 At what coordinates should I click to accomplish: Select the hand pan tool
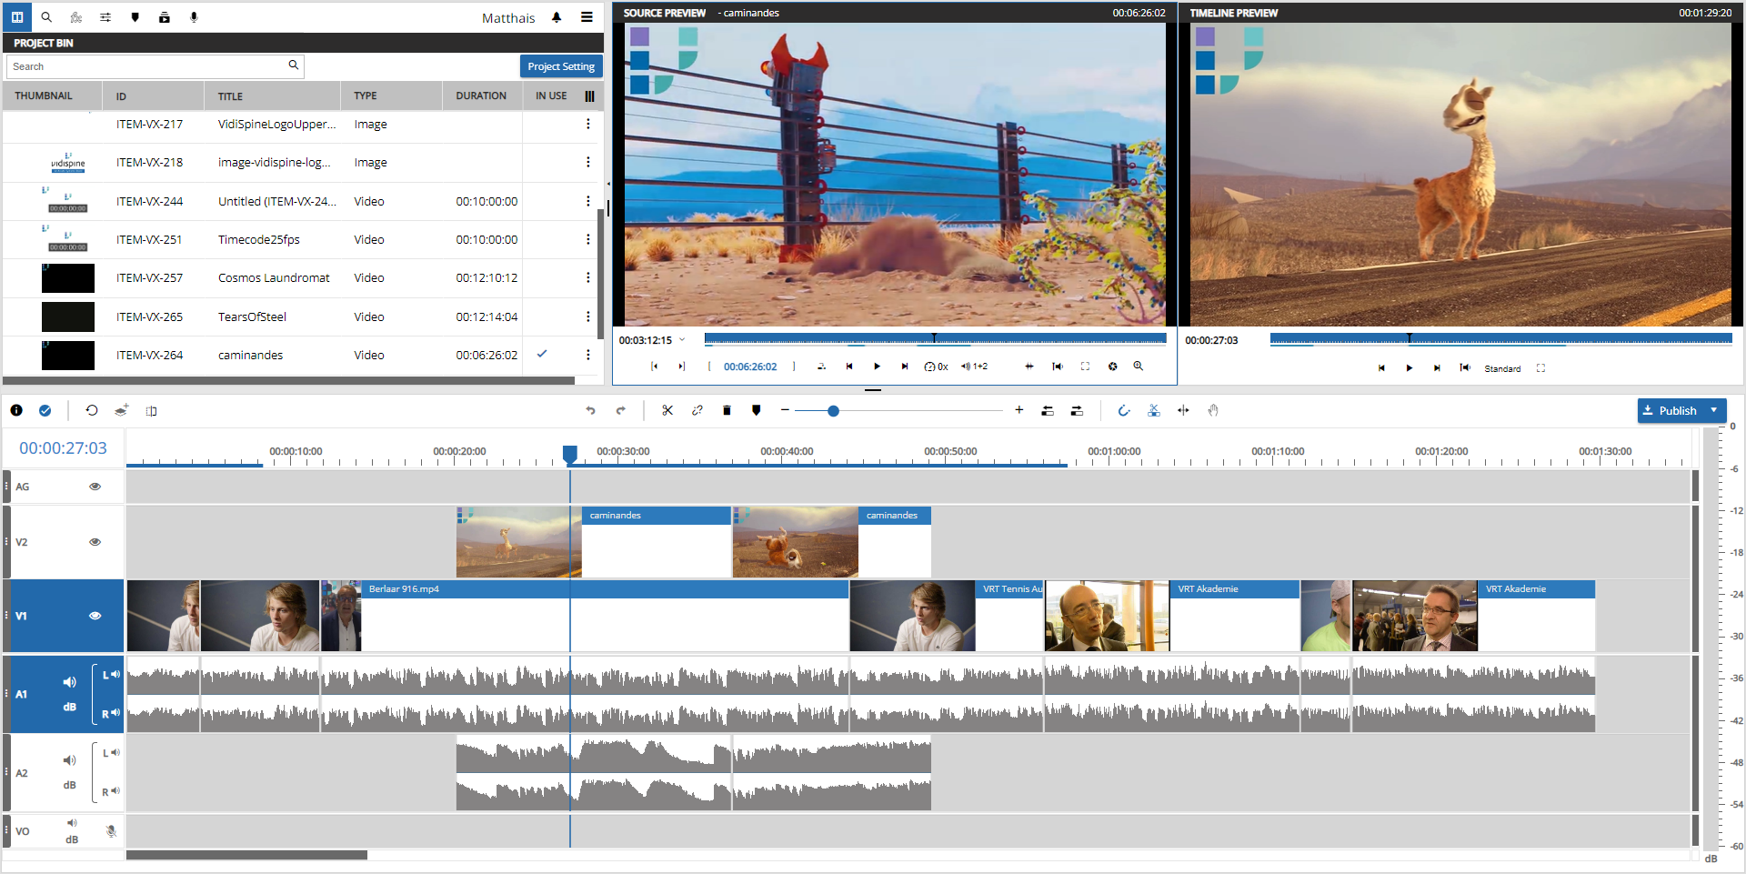click(1213, 411)
